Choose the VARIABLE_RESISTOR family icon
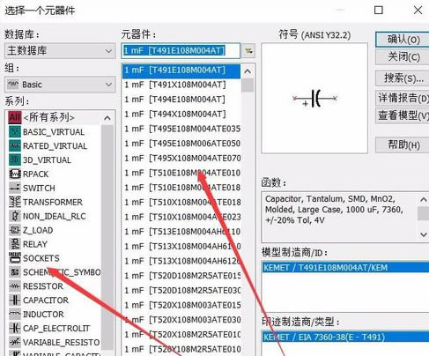 pos(15,342)
